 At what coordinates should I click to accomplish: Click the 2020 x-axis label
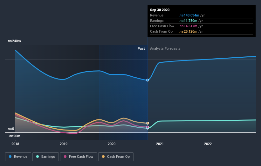pyautogui.click(x=112, y=144)
